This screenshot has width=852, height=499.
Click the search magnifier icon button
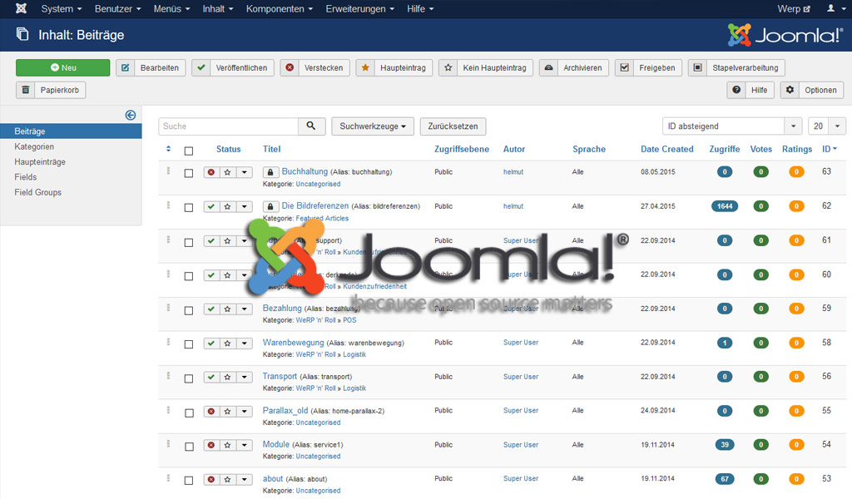(311, 126)
